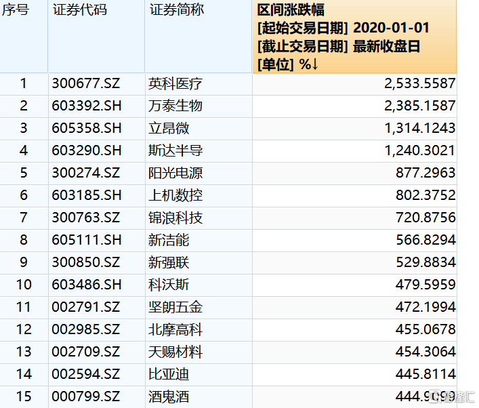Viewport: 479px width, 408px height.
Task: Select value 472.1994
Action: [x=425, y=307]
